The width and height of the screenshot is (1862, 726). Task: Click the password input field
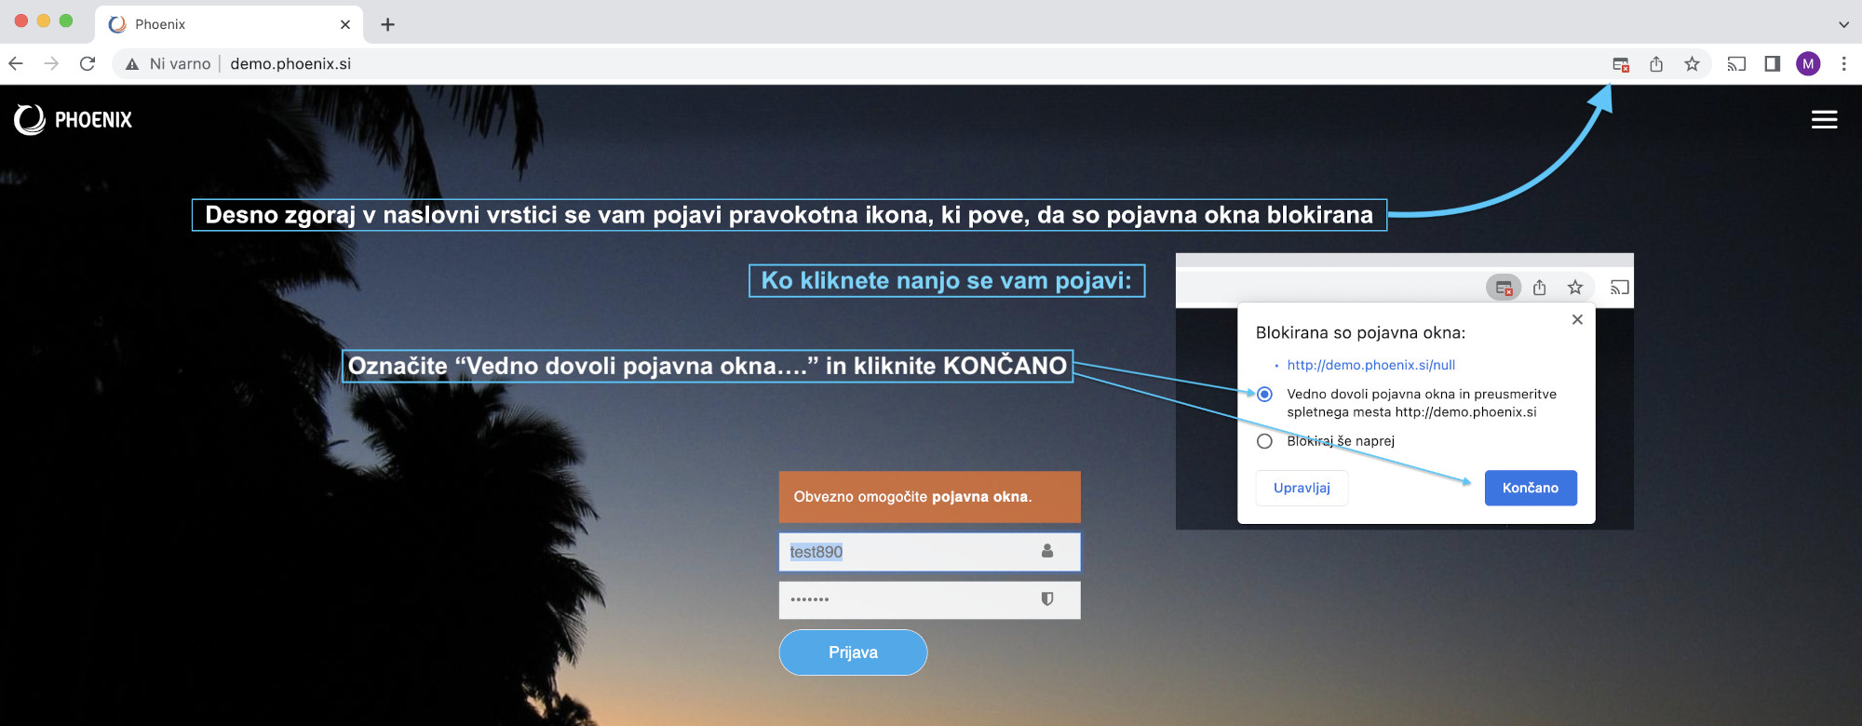click(912, 600)
